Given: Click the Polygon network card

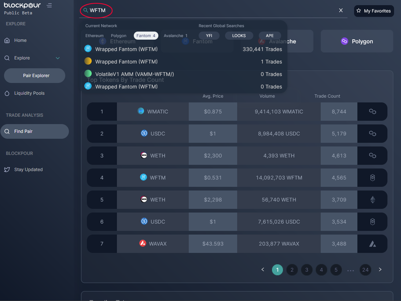Looking at the screenshot, I should 357,41.
